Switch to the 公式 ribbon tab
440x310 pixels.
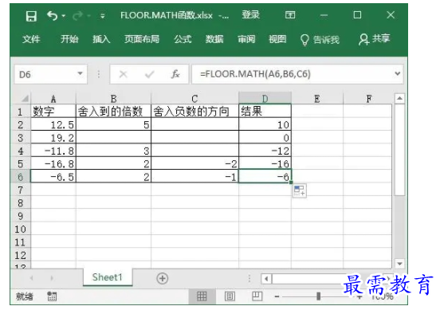click(183, 39)
